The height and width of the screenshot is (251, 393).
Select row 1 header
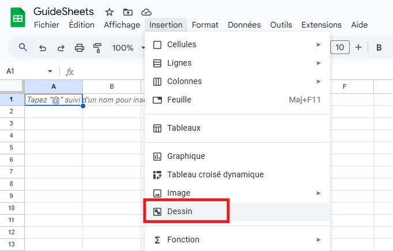click(x=12, y=99)
